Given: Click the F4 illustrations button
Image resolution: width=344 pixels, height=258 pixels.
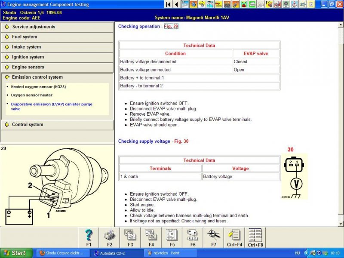Looking at the screenshot, I should pyautogui.click(x=151, y=238).
